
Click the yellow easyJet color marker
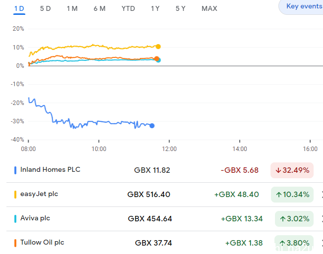click(x=15, y=195)
